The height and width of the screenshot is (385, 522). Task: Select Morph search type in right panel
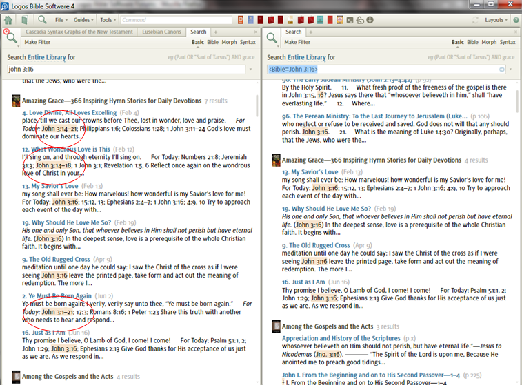pyautogui.click(x=489, y=42)
